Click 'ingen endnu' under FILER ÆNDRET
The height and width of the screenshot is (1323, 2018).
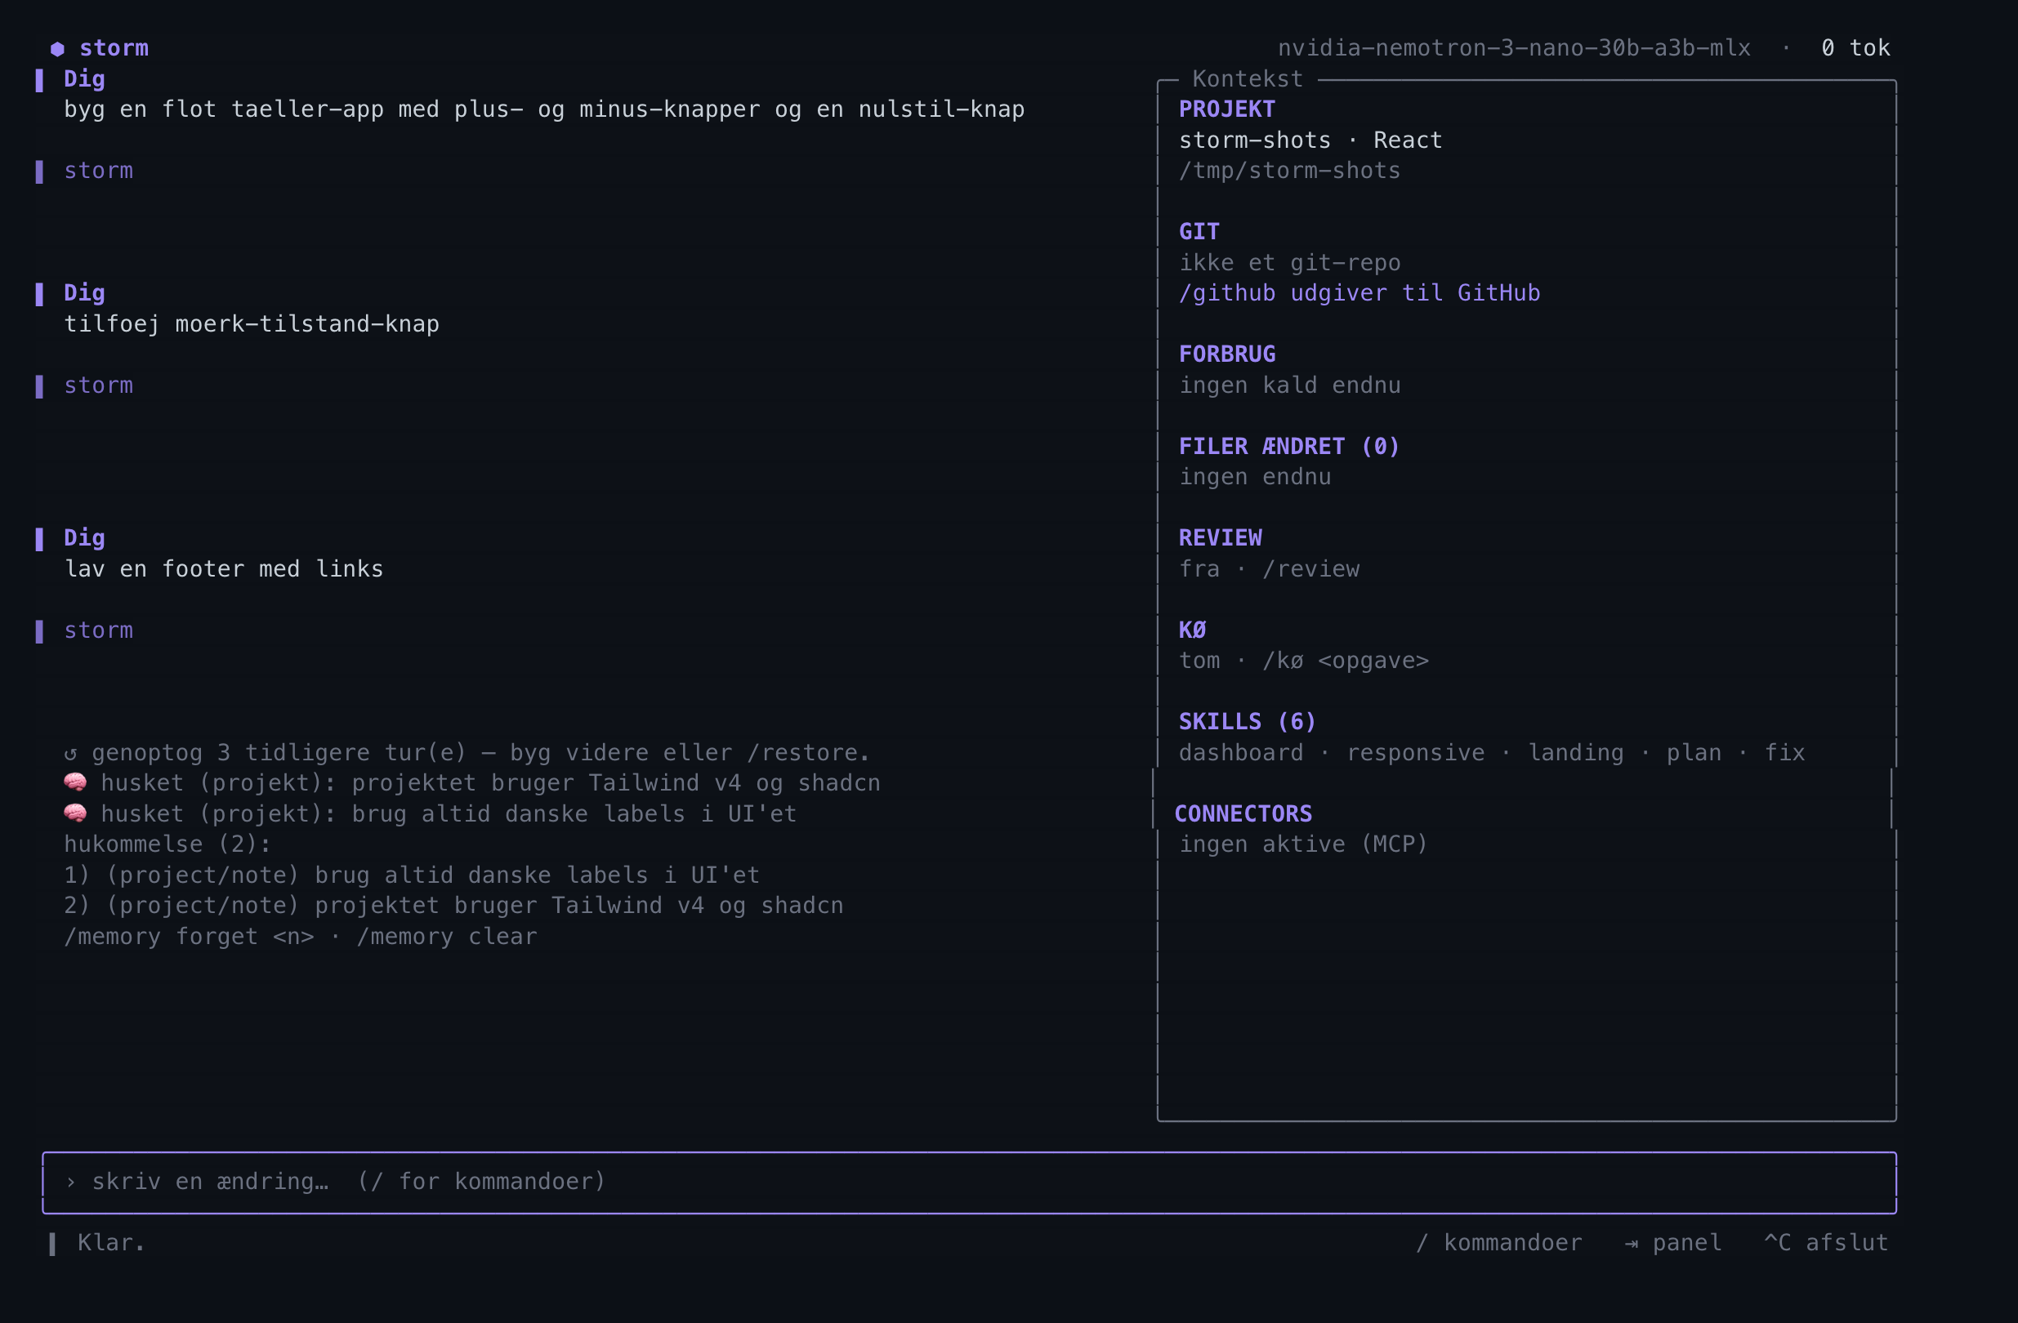point(1255,477)
